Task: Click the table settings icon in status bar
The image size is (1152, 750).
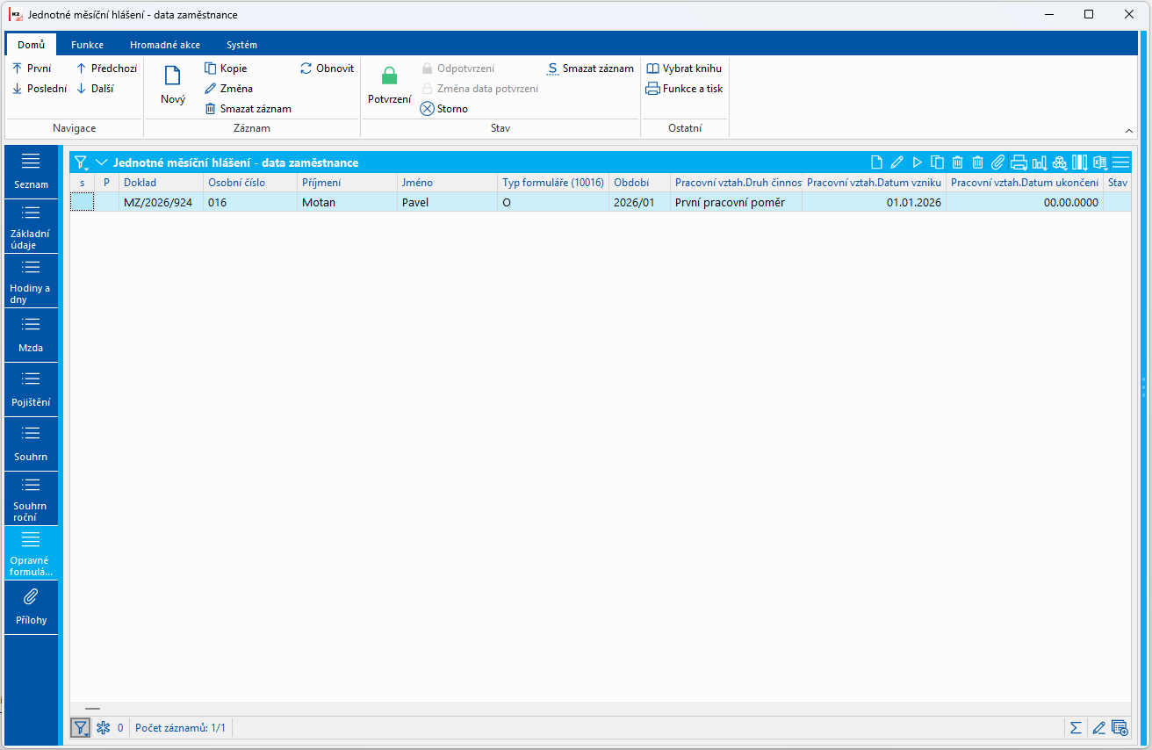Action: pos(1120,727)
